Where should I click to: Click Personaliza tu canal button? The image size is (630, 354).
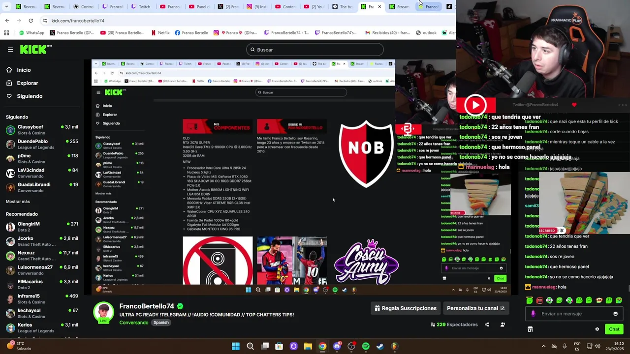coord(475,308)
